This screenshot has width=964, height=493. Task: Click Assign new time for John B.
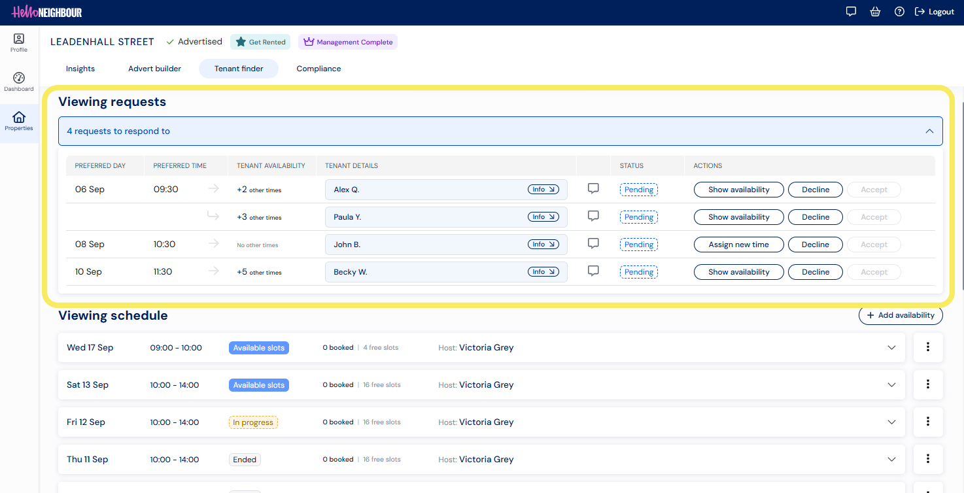coord(738,245)
